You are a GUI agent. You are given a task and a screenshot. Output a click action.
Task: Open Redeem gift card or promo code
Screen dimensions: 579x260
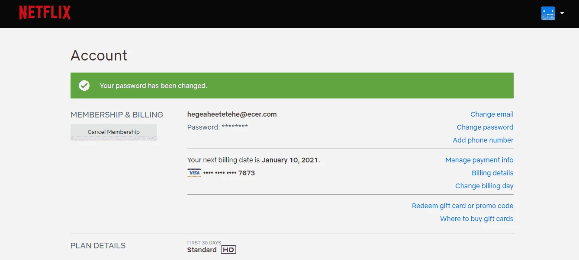click(463, 206)
